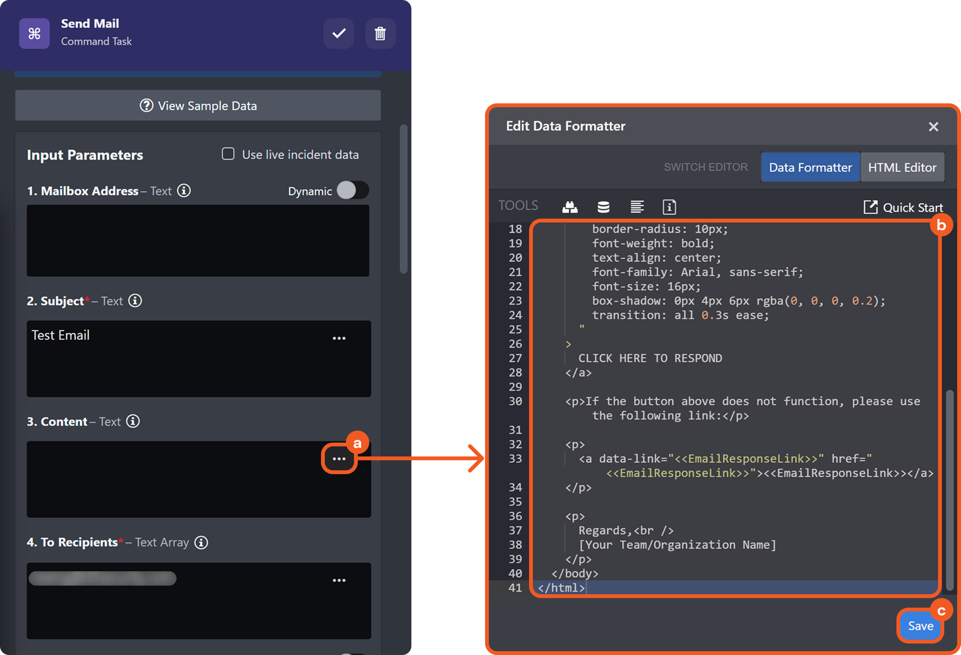Open the database stack tool icon
The width and height of the screenshot is (961, 655).
(x=603, y=207)
